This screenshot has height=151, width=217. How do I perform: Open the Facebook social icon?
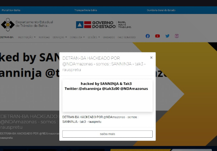[148, 36]
